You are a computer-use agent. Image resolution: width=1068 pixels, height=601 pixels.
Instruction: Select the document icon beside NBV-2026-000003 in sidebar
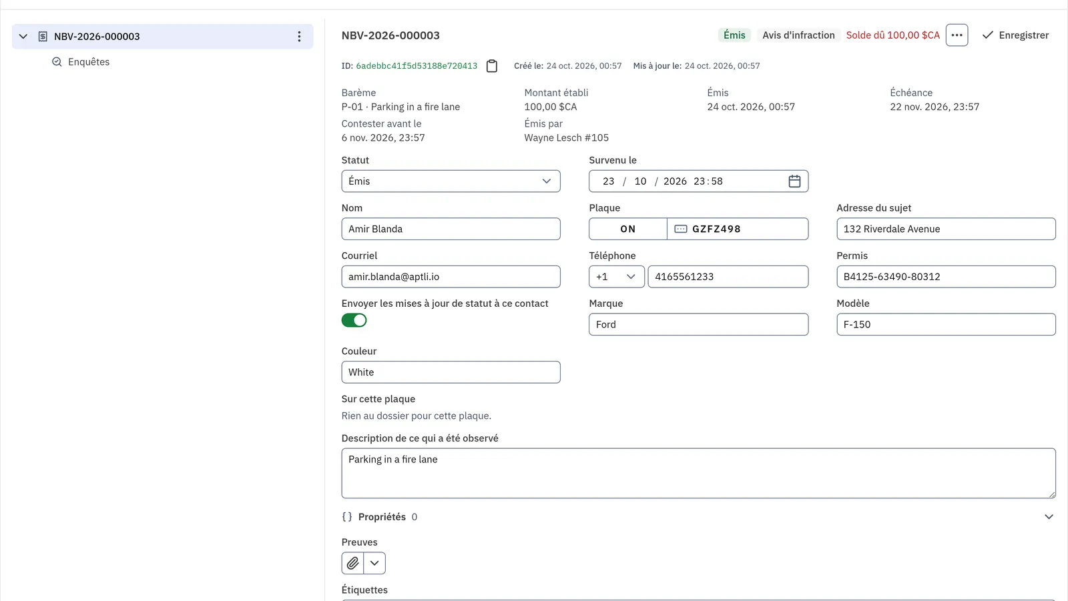click(43, 37)
